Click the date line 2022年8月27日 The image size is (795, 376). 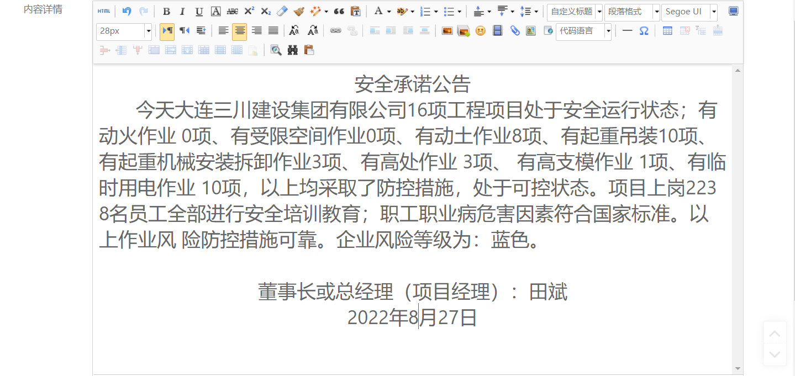point(412,318)
